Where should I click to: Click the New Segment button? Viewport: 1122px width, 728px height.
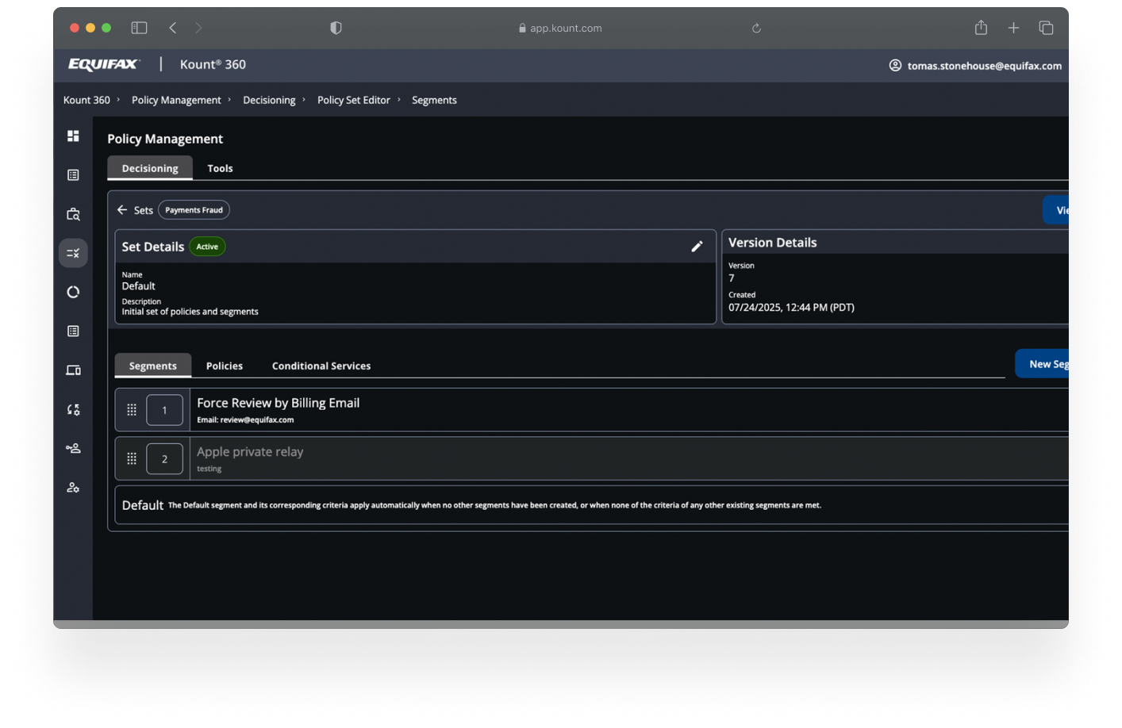pyautogui.click(x=1043, y=364)
